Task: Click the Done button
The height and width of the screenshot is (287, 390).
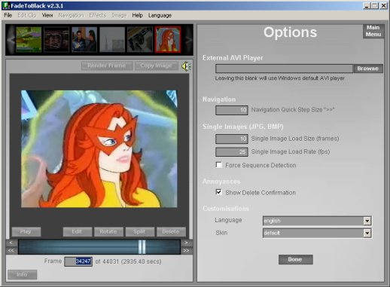Action: 296,259
